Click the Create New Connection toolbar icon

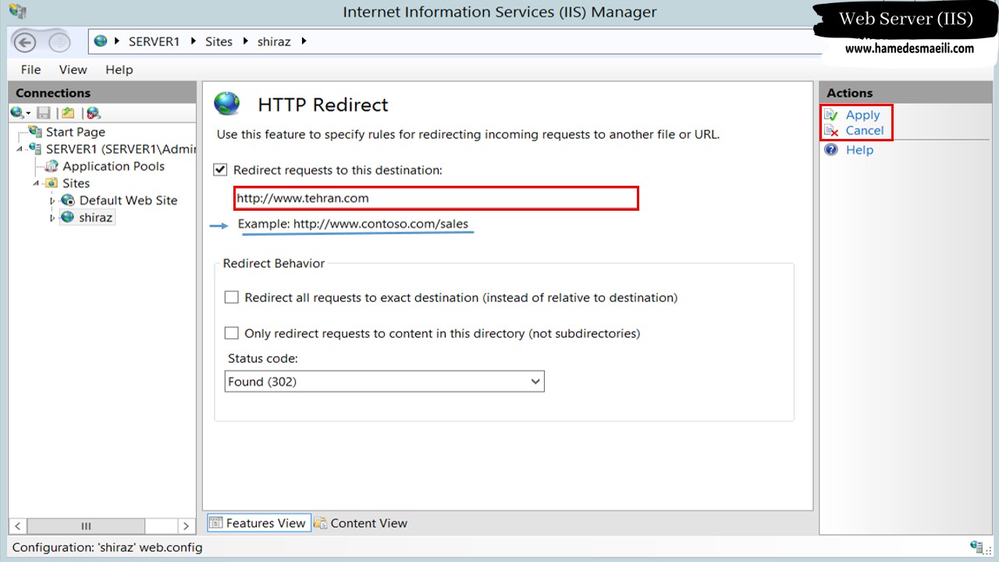(16, 113)
